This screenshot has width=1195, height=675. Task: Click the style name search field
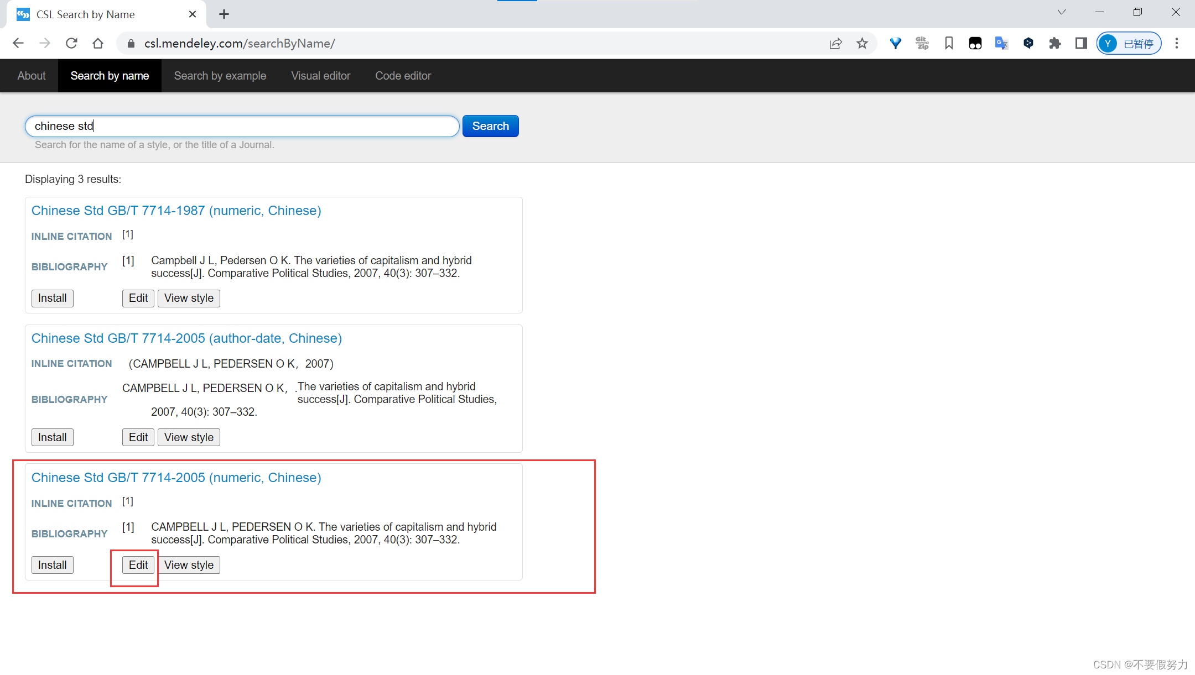pyautogui.click(x=242, y=126)
